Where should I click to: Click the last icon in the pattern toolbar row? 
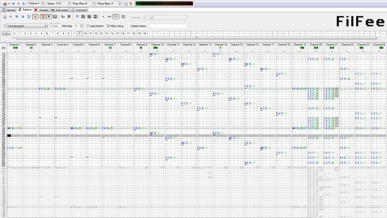point(123,16)
